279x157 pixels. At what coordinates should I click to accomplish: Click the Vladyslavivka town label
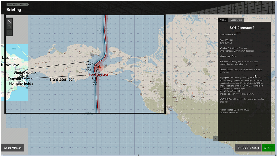pyautogui.click(x=25, y=73)
